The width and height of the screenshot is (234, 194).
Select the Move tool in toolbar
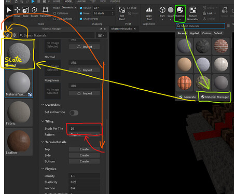(17, 11)
